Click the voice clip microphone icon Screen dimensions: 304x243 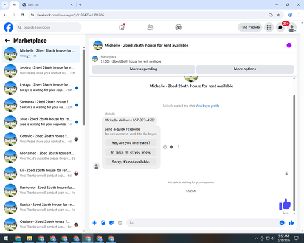point(94,223)
